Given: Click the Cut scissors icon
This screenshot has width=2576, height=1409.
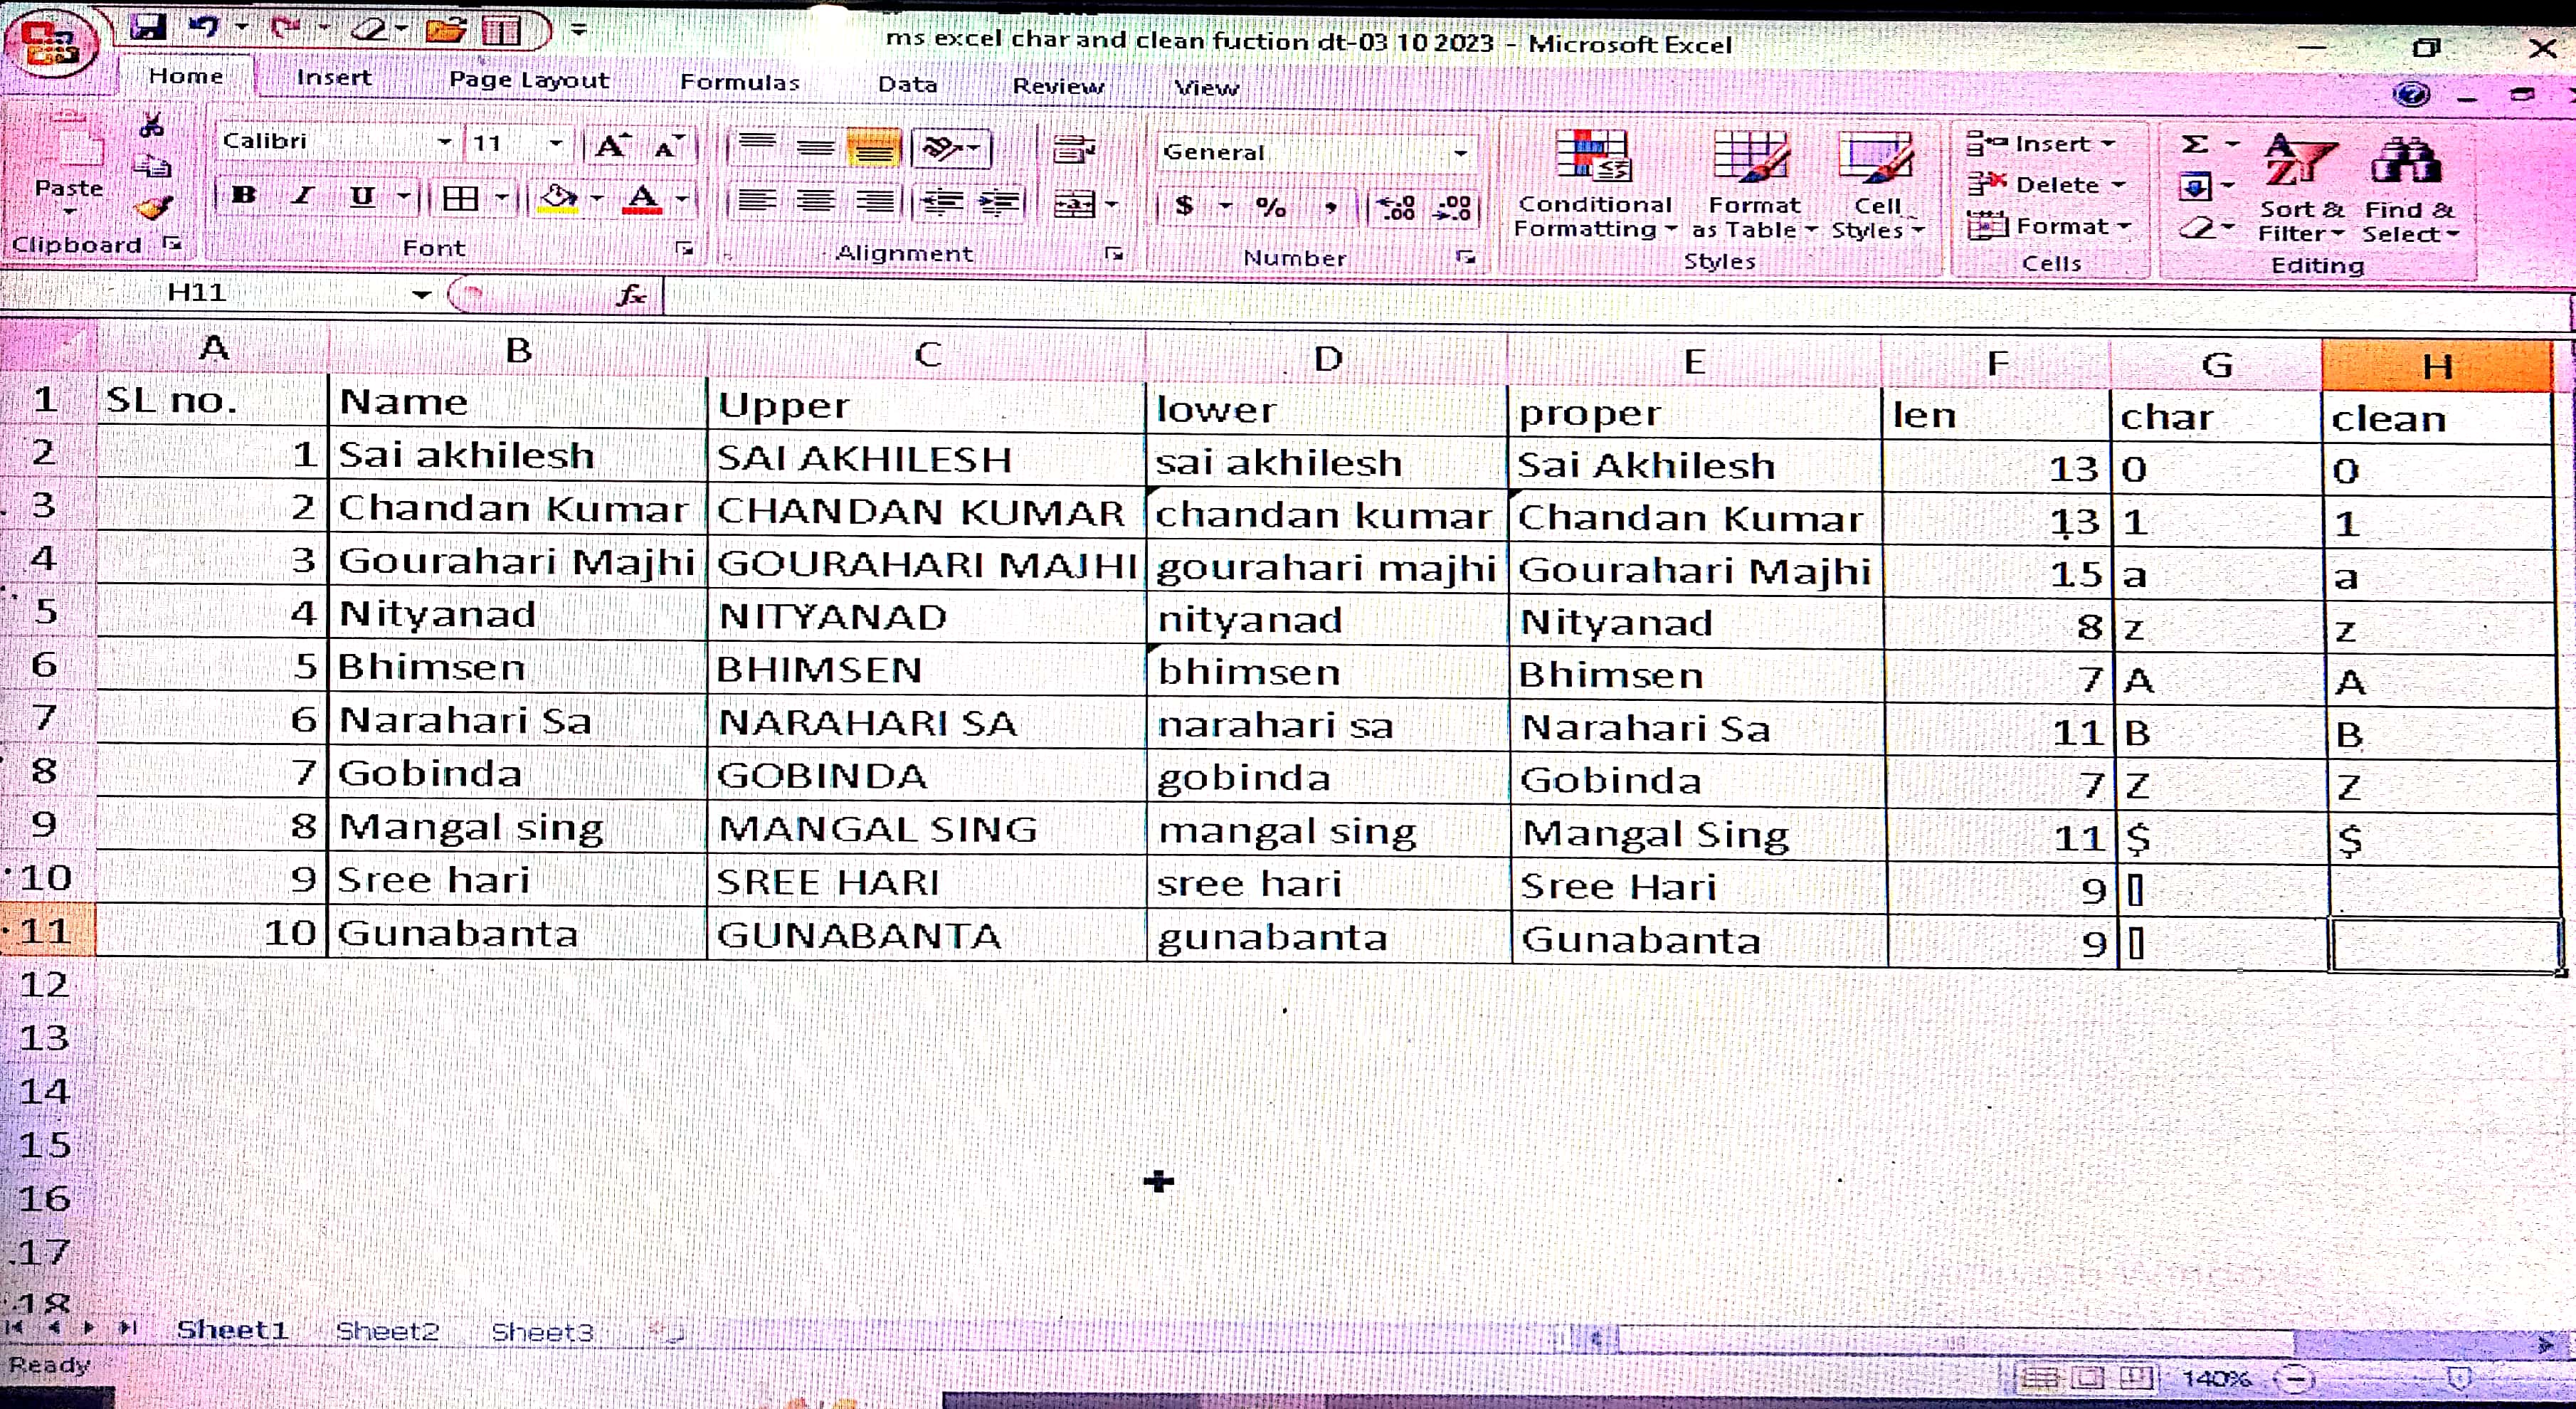Looking at the screenshot, I should (151, 126).
